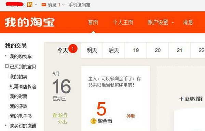
Task: Open 我的电子书 in sidebar
Action: (x=20, y=116)
